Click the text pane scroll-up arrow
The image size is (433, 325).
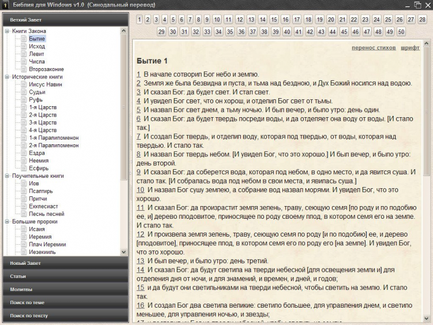tap(427, 43)
